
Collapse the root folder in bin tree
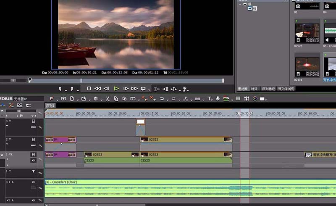pos(240,4)
